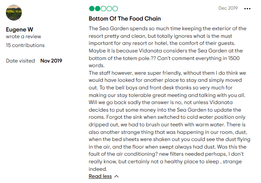Click the Nov 2019 visit date
This screenshot has width=261, height=183.
51,61
